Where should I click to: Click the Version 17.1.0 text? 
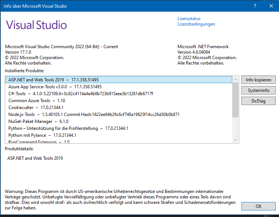click(x=18, y=52)
